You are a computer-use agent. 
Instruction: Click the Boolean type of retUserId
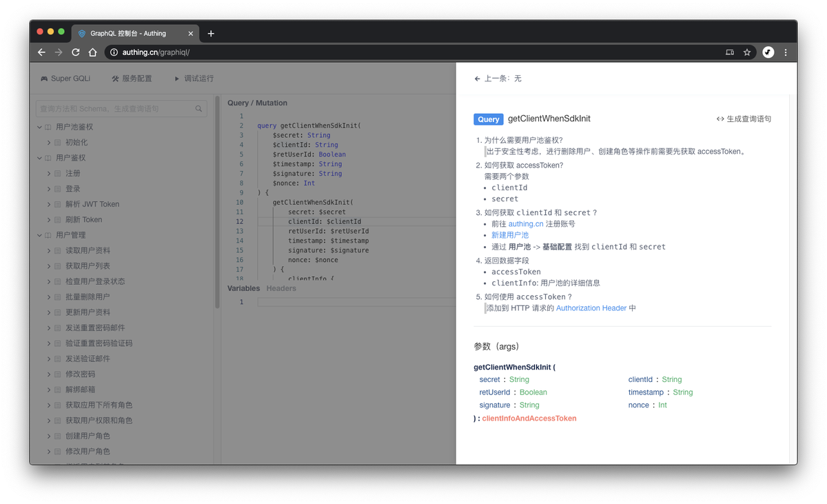click(x=533, y=392)
